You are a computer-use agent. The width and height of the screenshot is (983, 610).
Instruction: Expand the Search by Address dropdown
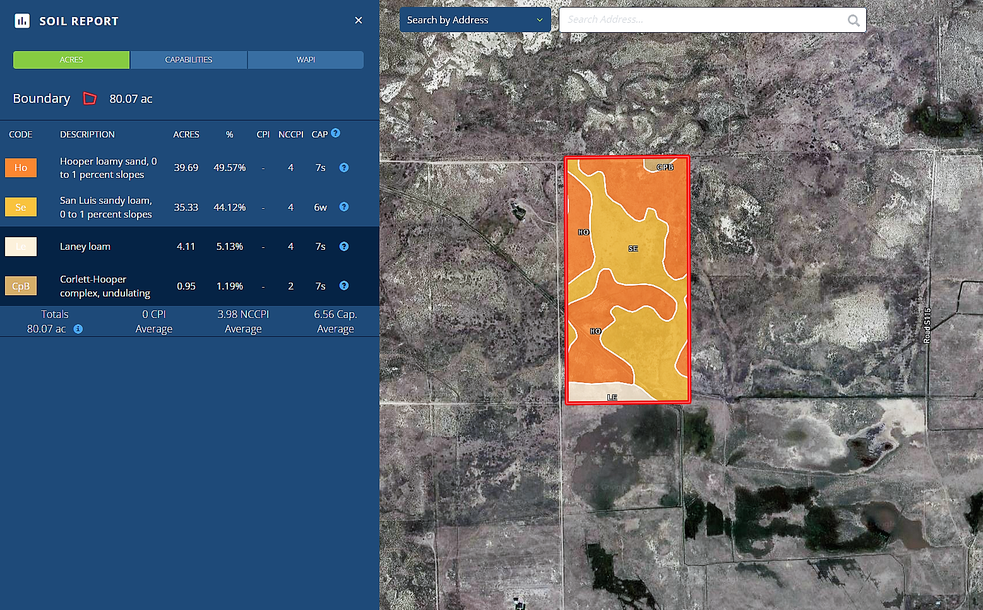click(x=475, y=20)
